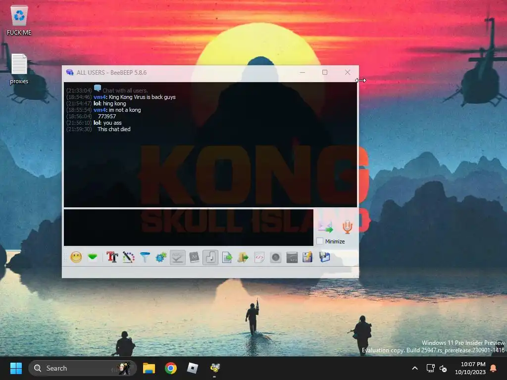507x380 pixels.
Task: Click the gray circular record icon
Action: (x=275, y=257)
